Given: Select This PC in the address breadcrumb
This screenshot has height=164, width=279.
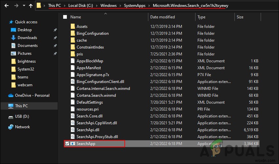Looking at the screenshot, I should pyautogui.click(x=54, y=6).
